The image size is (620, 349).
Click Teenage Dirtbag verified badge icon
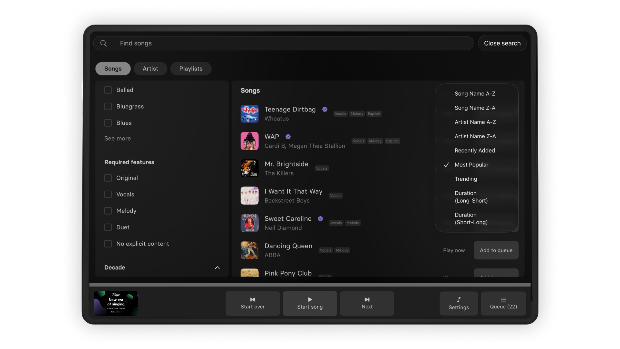pyautogui.click(x=325, y=110)
